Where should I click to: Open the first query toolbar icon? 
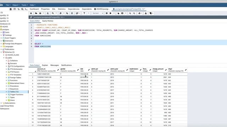click(31, 13)
